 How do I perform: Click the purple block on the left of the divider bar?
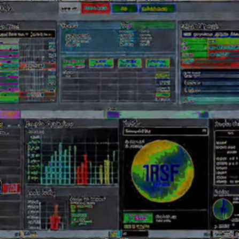pyautogui.click(x=10, y=114)
